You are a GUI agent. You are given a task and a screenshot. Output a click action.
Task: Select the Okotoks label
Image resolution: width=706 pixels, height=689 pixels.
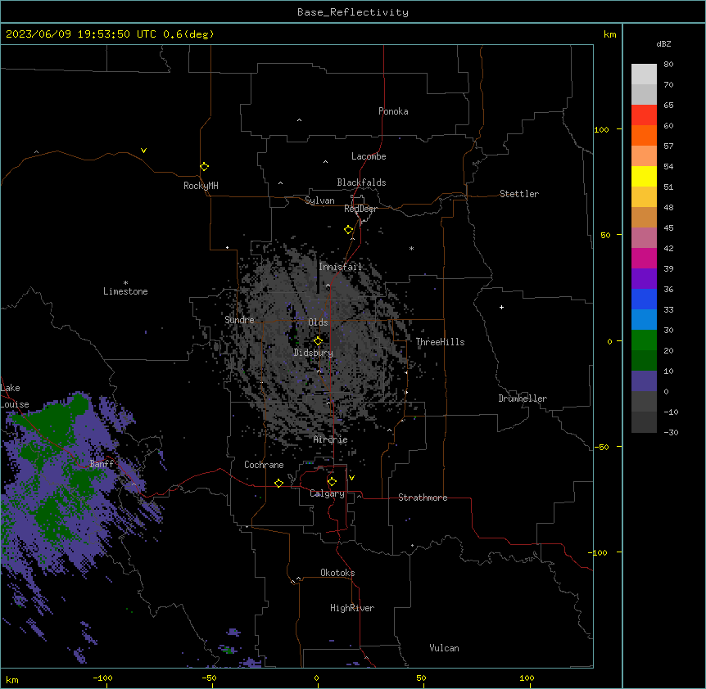pyautogui.click(x=337, y=573)
